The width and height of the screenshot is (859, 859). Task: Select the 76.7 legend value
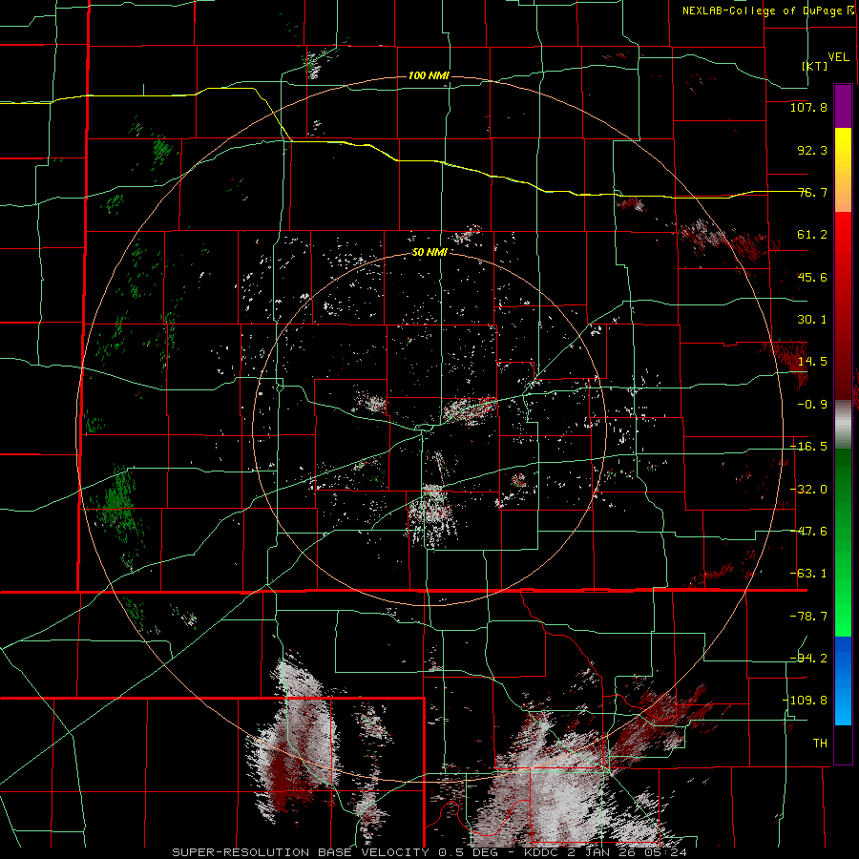click(x=812, y=192)
